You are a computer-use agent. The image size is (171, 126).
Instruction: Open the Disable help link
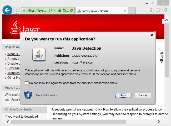tap(13, 64)
